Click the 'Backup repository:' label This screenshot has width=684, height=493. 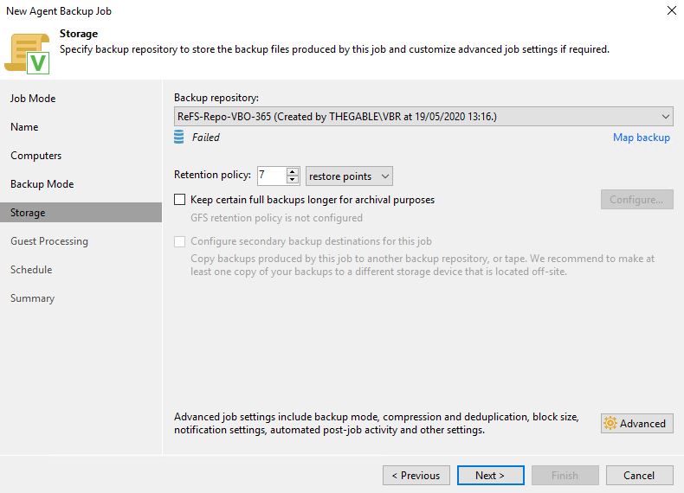[x=216, y=98]
